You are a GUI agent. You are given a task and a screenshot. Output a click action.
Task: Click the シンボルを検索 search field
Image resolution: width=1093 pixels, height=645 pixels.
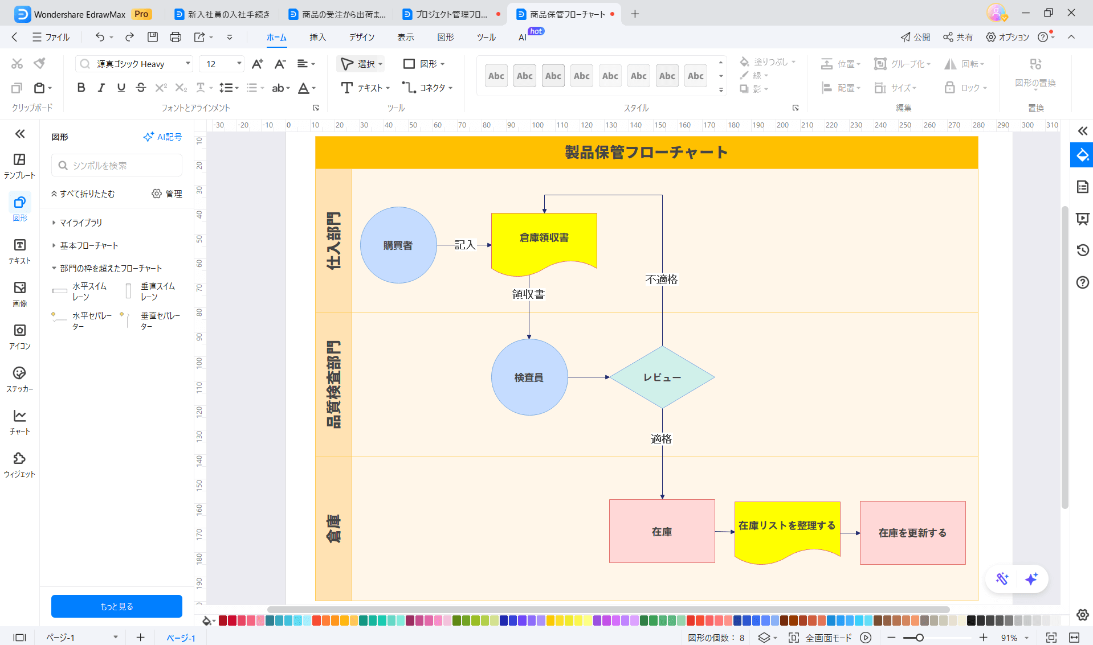coord(117,165)
